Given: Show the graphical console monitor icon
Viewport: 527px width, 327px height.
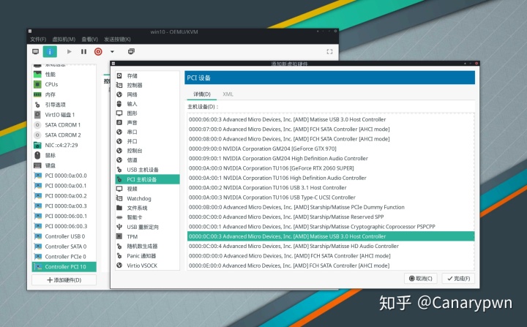Looking at the screenshot, I should 35,51.
